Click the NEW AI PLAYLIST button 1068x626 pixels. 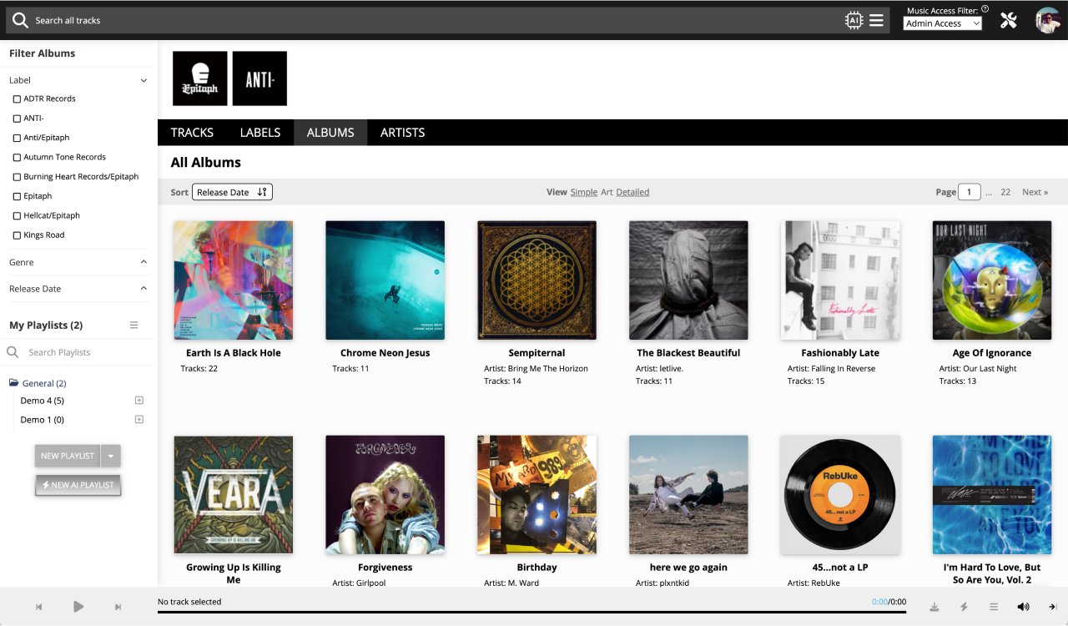(x=78, y=485)
